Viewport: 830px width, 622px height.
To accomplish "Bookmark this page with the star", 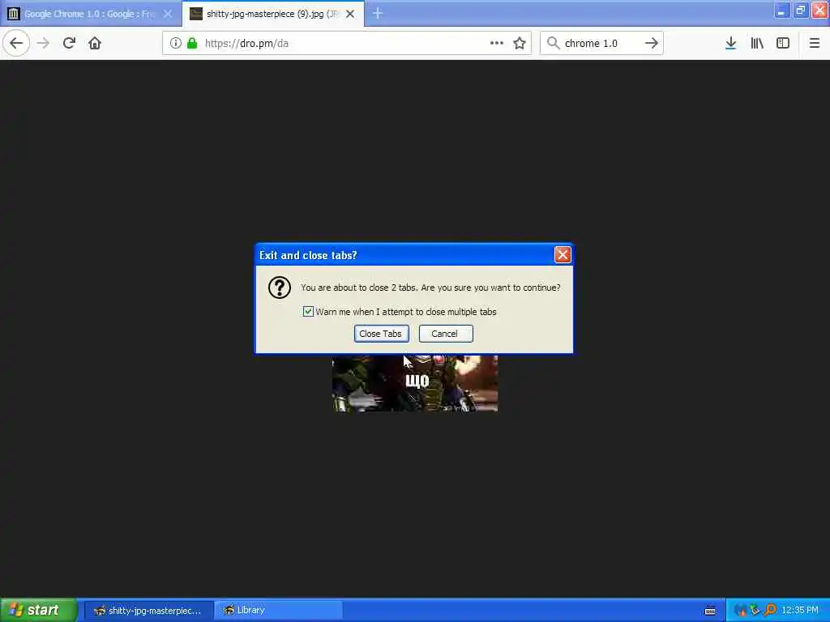I will click(x=520, y=43).
